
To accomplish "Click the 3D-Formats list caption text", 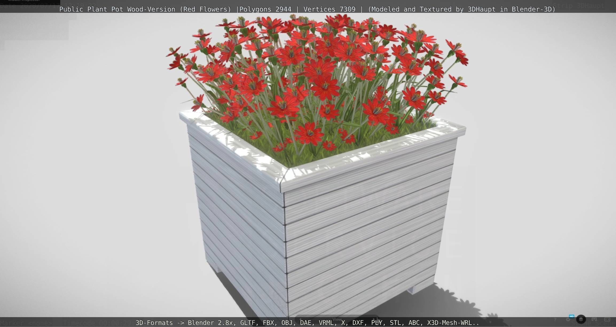I will pyautogui.click(x=307, y=322).
